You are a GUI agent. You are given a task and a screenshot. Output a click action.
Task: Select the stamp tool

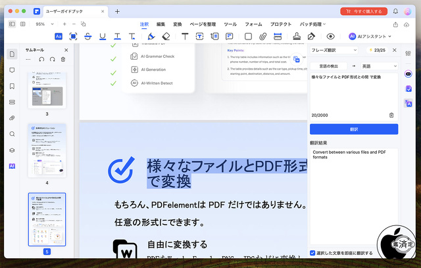tap(297, 36)
